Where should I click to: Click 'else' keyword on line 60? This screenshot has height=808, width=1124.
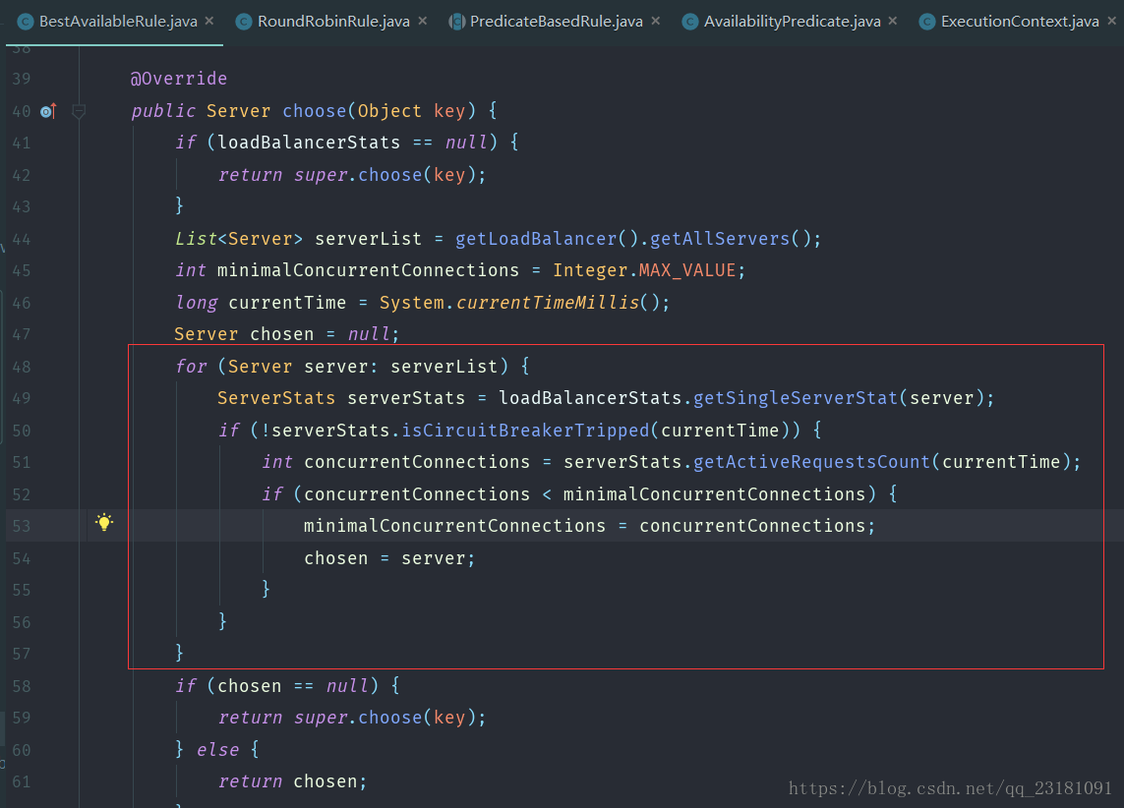click(218, 749)
